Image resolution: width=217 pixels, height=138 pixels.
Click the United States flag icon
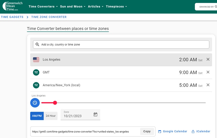click(36, 60)
